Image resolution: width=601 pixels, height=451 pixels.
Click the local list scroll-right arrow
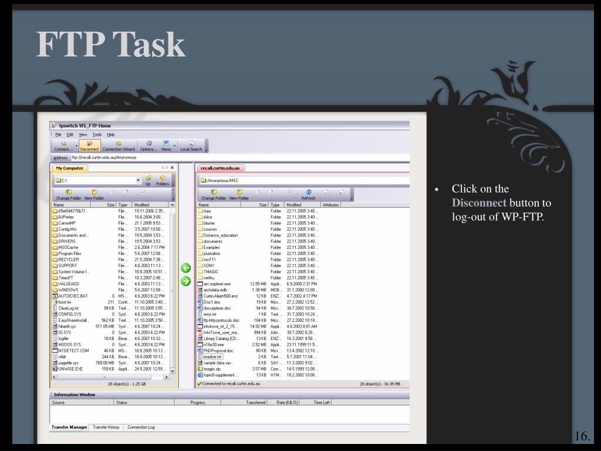(166, 377)
